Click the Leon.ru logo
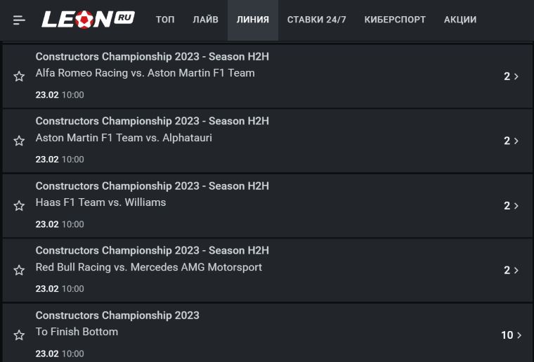The height and width of the screenshot is (362, 534). pos(87,19)
